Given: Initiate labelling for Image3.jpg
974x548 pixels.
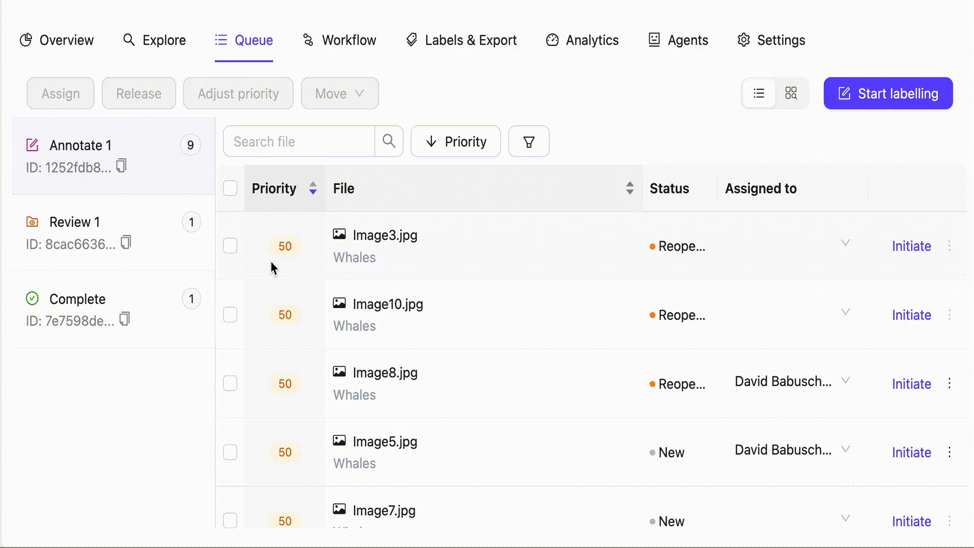Looking at the screenshot, I should coord(911,246).
